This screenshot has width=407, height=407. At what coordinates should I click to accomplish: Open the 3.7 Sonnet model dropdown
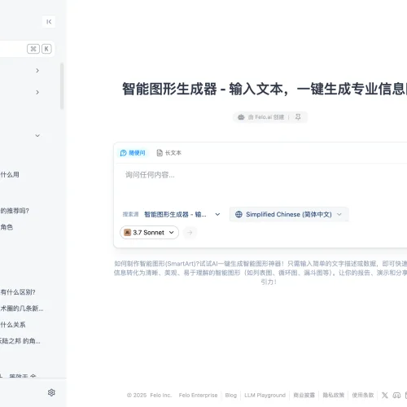coord(149,233)
